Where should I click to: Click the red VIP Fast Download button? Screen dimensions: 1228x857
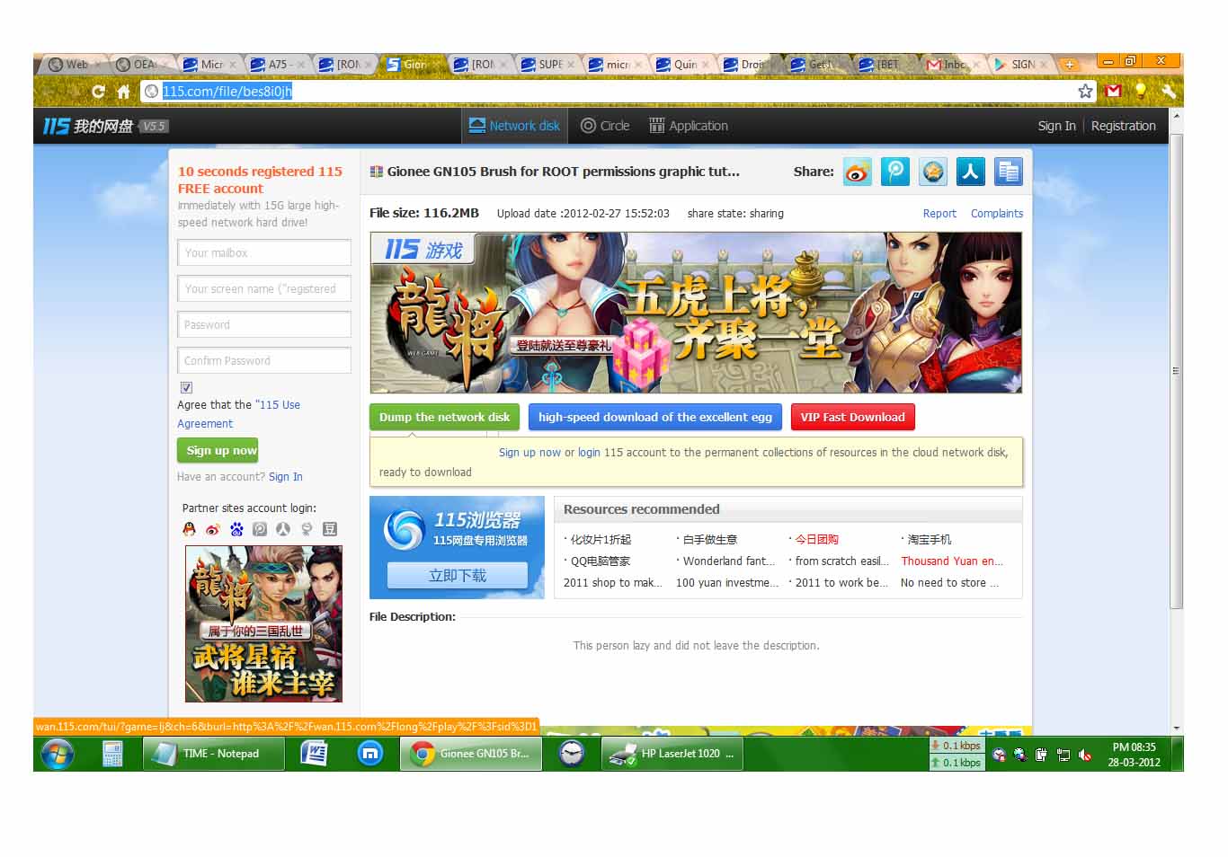[852, 417]
